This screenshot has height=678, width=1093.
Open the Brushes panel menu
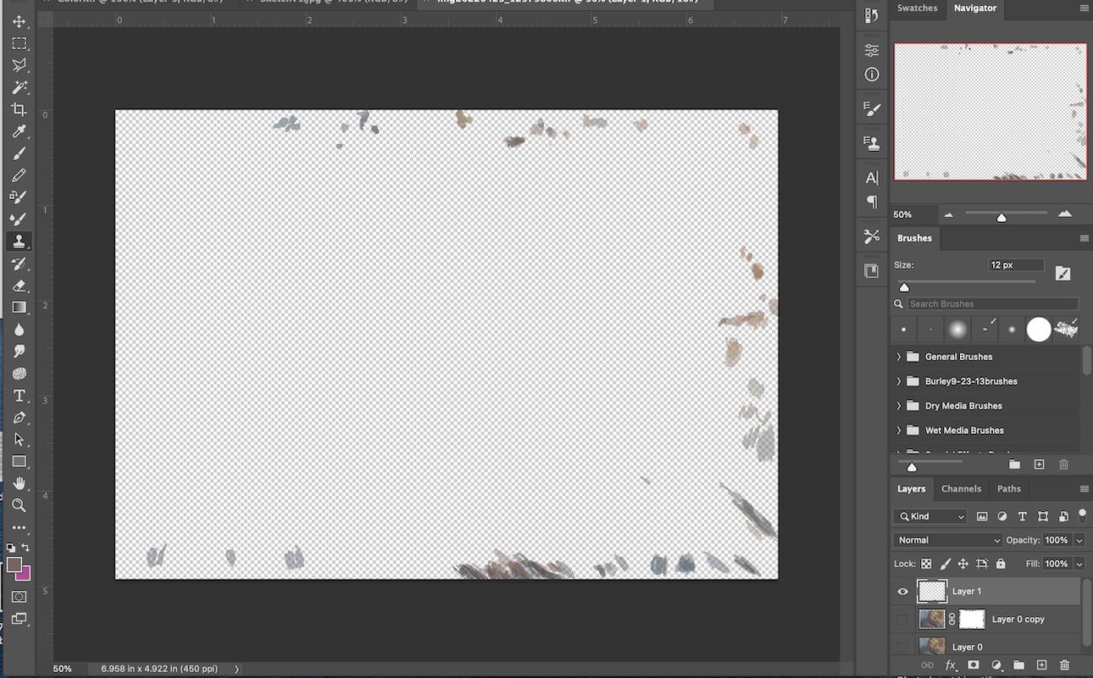tap(1084, 238)
